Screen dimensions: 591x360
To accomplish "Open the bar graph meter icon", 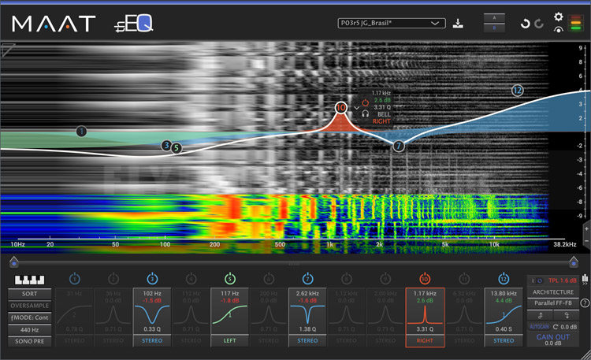I will click(x=585, y=279).
